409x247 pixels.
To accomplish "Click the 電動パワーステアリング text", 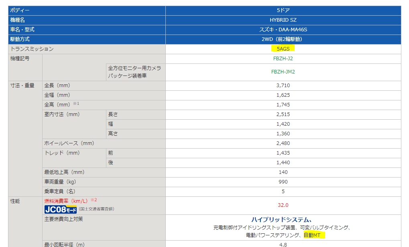I will click(x=273, y=235).
